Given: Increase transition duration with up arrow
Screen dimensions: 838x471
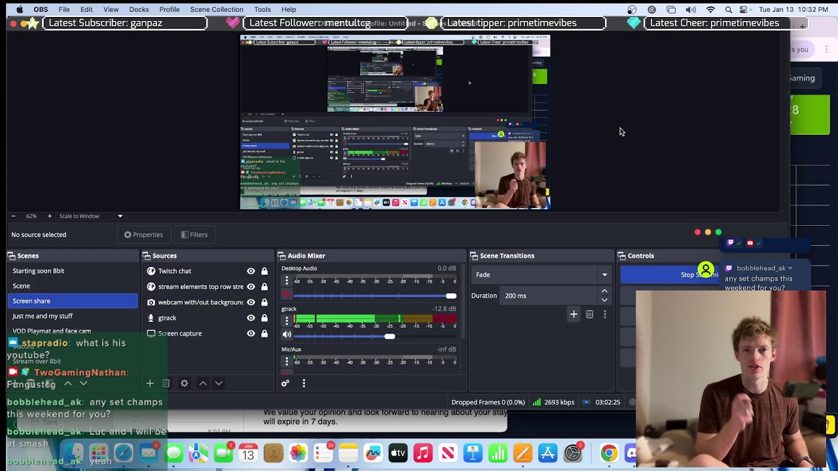Looking at the screenshot, I should point(604,291).
